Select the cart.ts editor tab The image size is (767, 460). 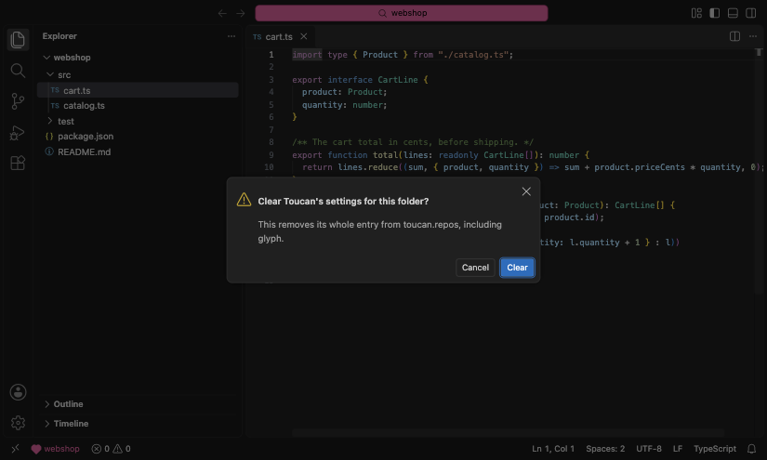(x=280, y=36)
